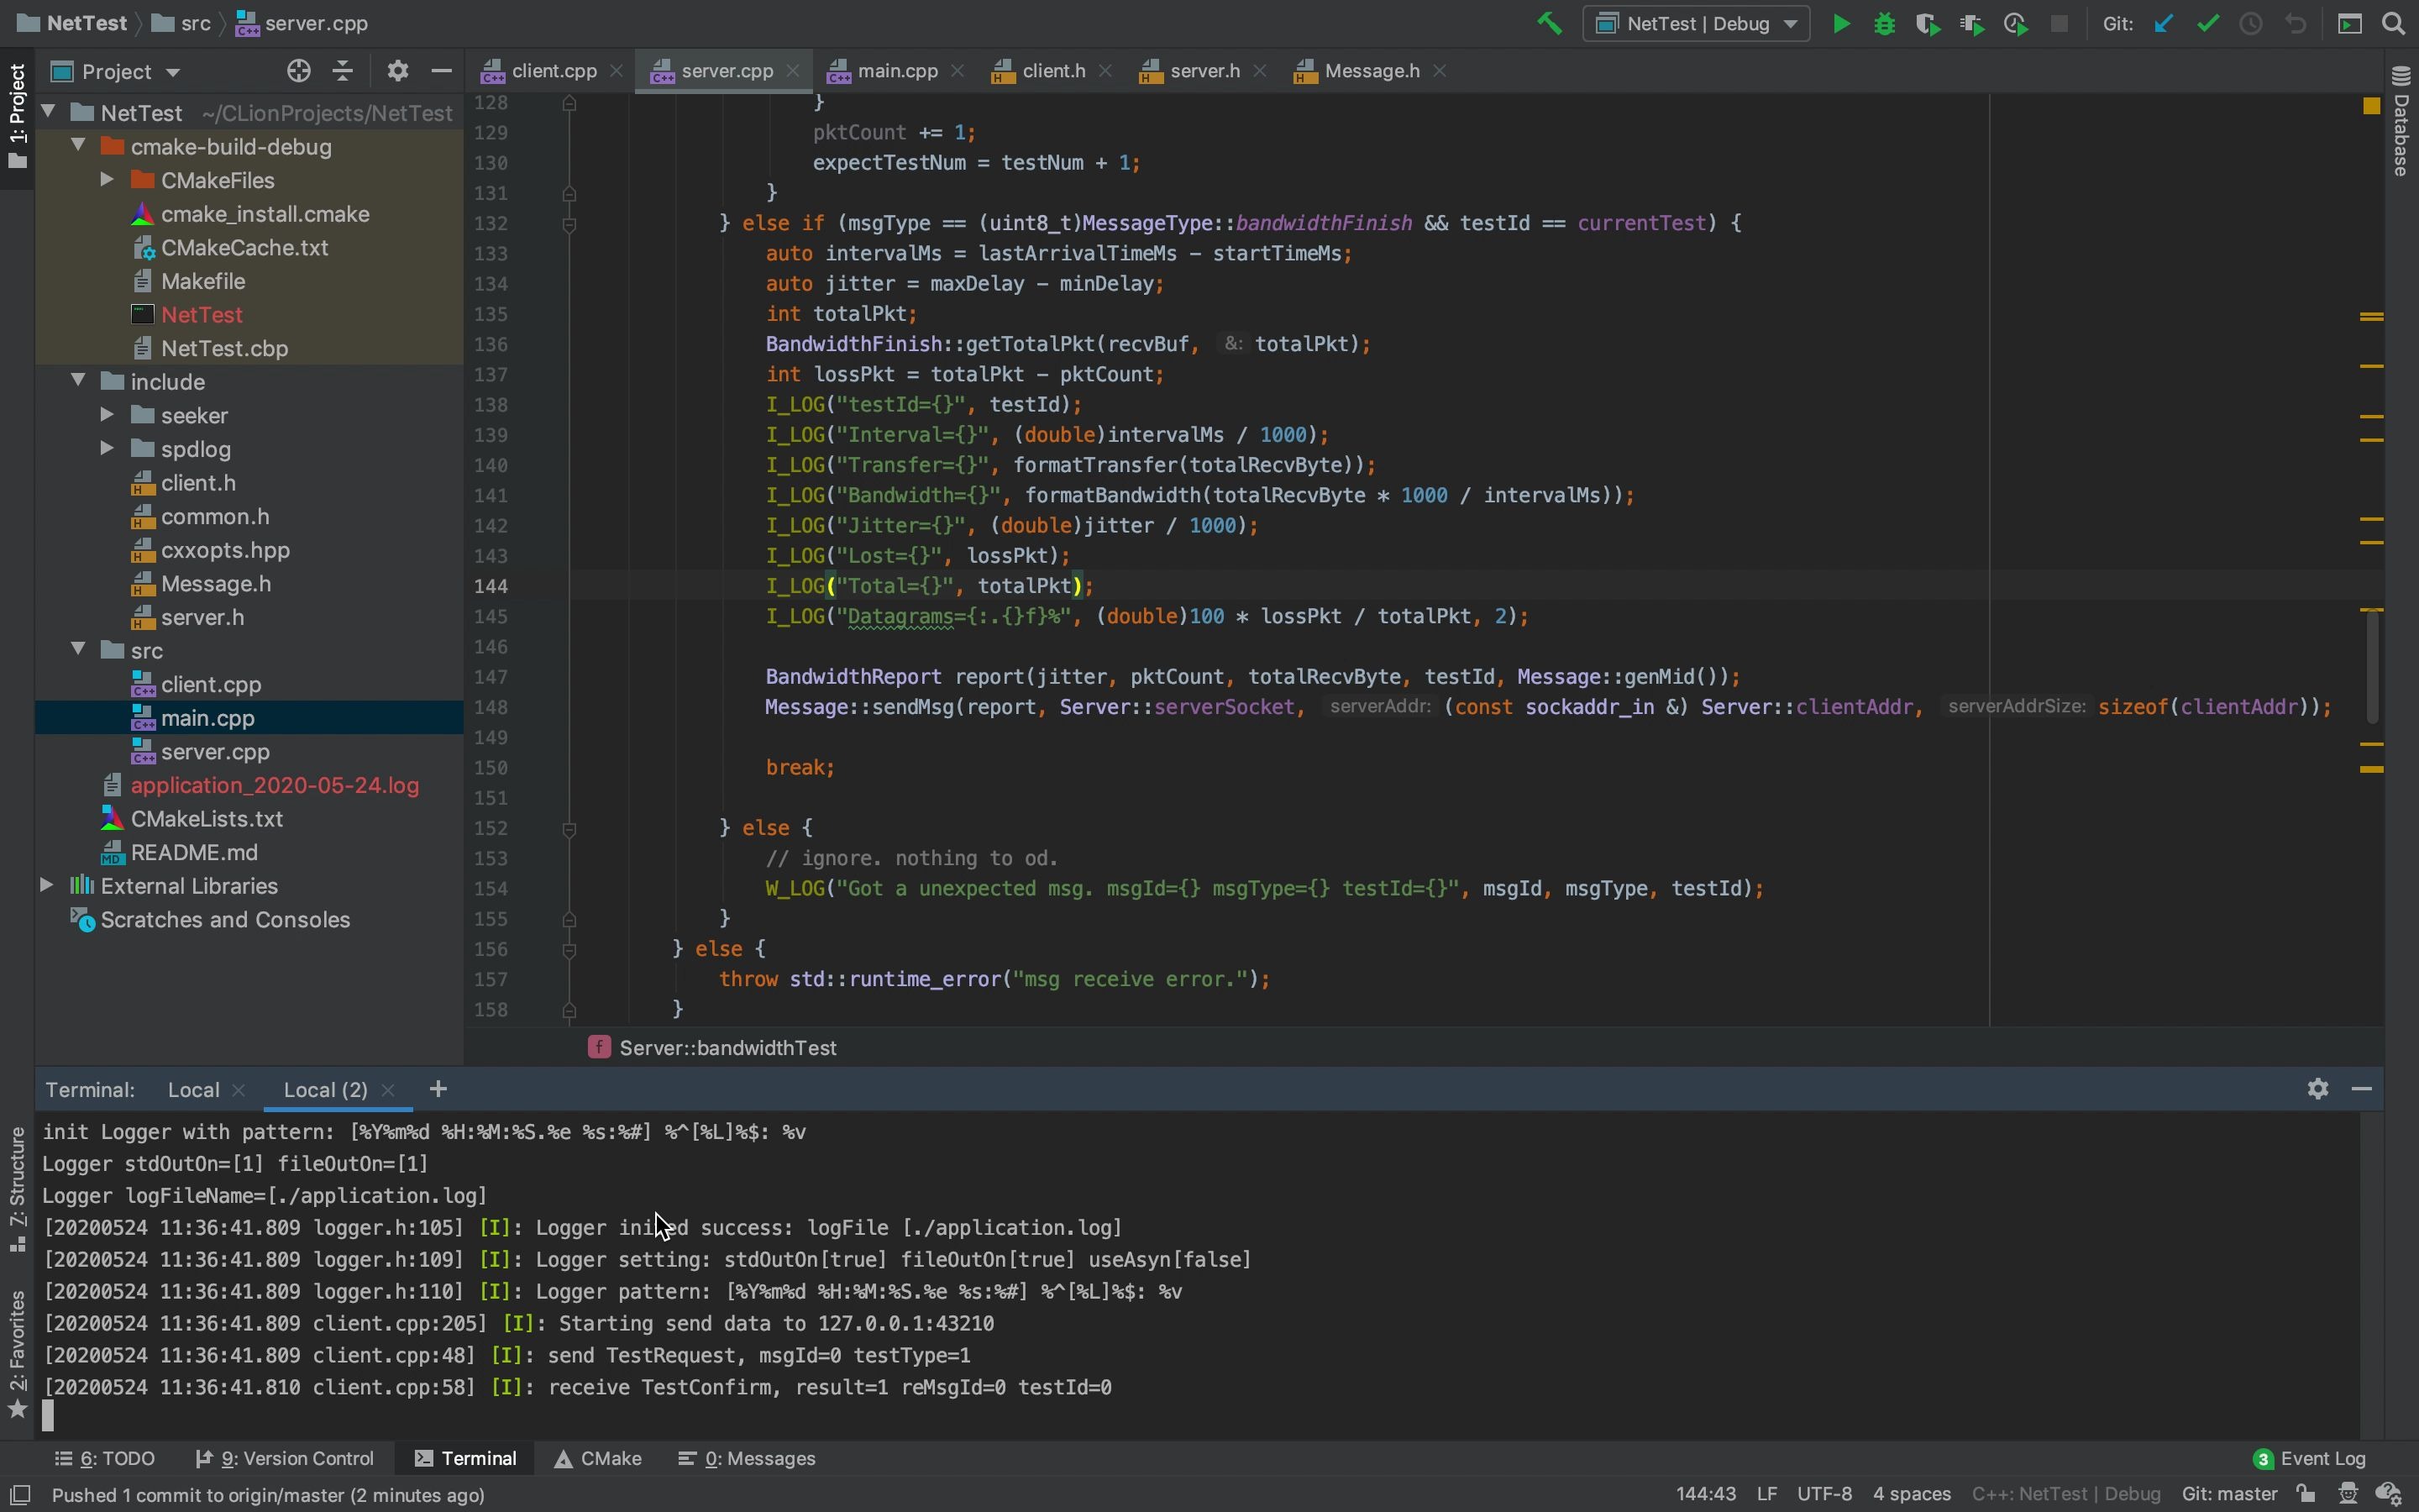This screenshot has height=1512, width=2419.
Task: Open the Terminal tab in bottom panel
Action: pyautogui.click(x=479, y=1458)
